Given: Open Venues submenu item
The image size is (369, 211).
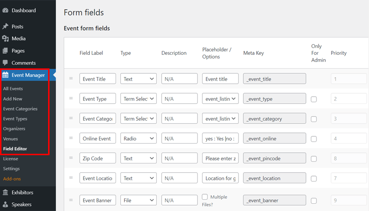Looking at the screenshot, I should pyautogui.click(x=10, y=139).
